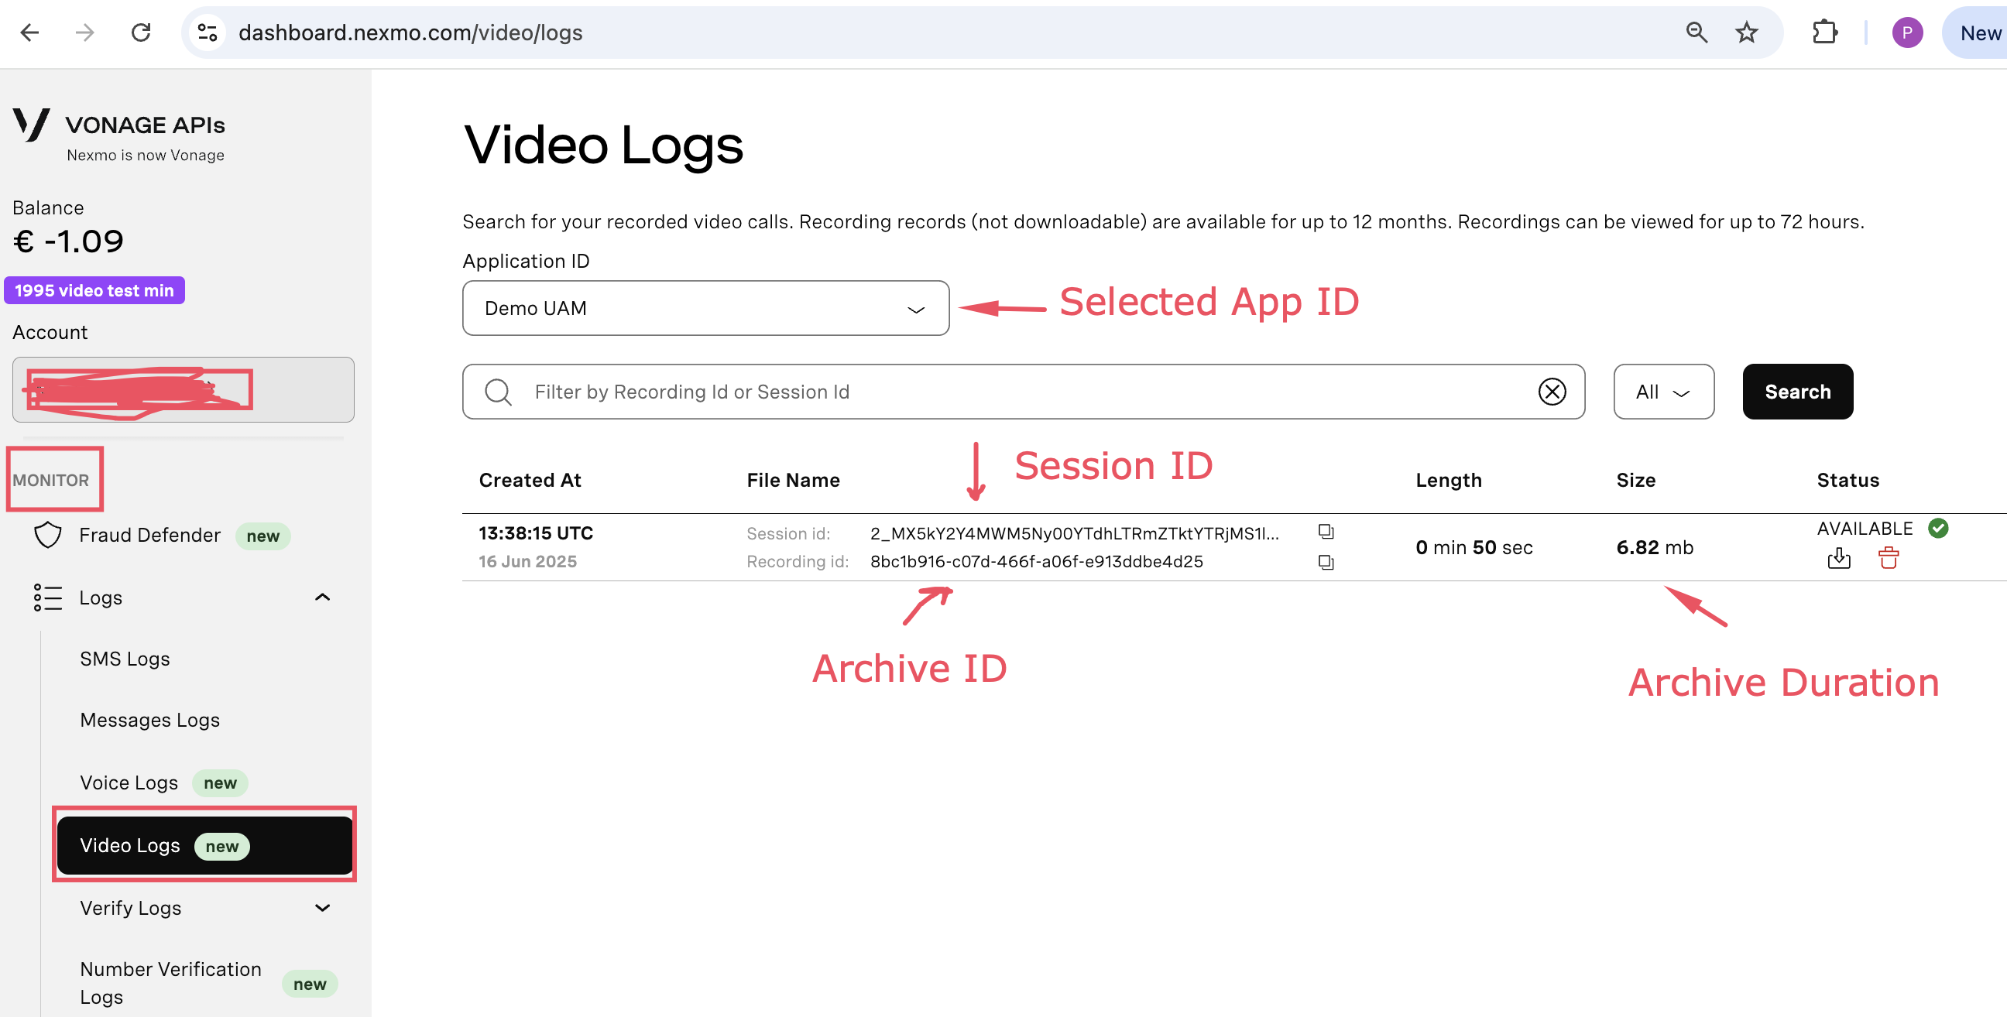The image size is (2007, 1017).
Task: Open the purple P profile avatar
Action: [x=1906, y=33]
